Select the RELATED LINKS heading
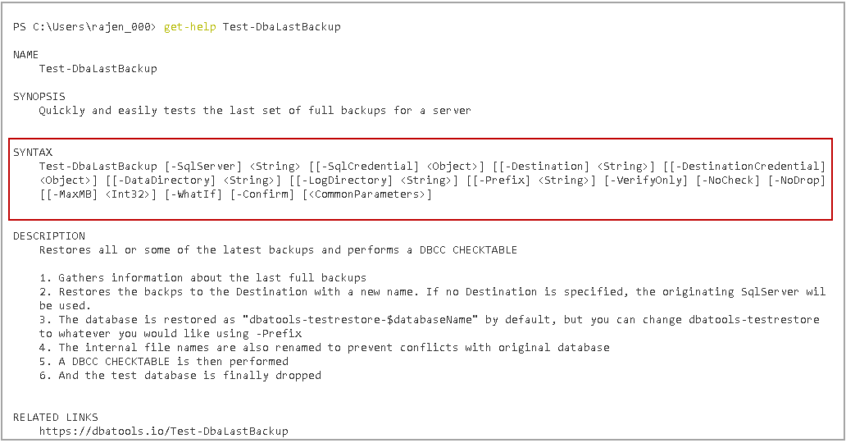Image resolution: width=846 pixels, height=443 pixels. click(x=55, y=417)
